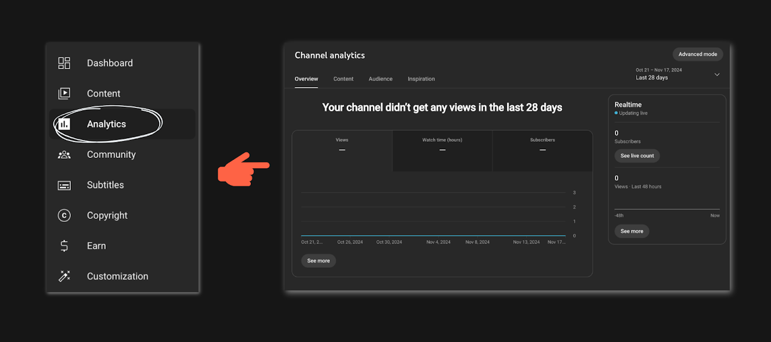Open Community via the people icon
Viewport: 771px width, 342px height.
coord(64,154)
